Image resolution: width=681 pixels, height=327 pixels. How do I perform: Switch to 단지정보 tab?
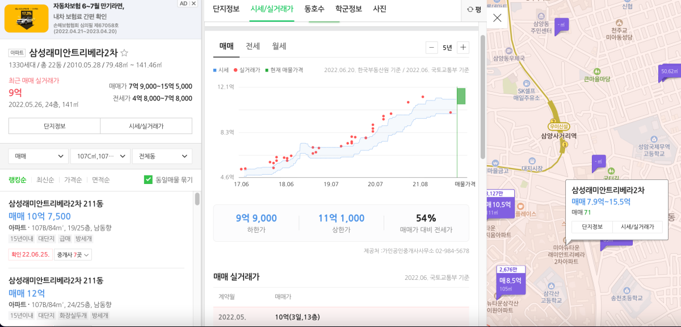point(226,9)
